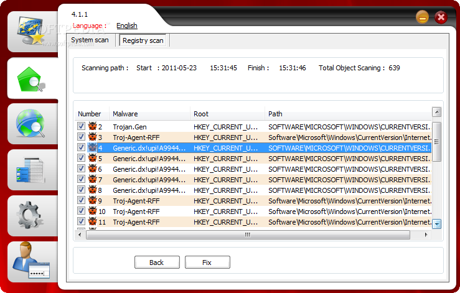Click the Software\Microsoft path cell in row 3
This screenshot has width=460, height=293.
click(x=349, y=137)
